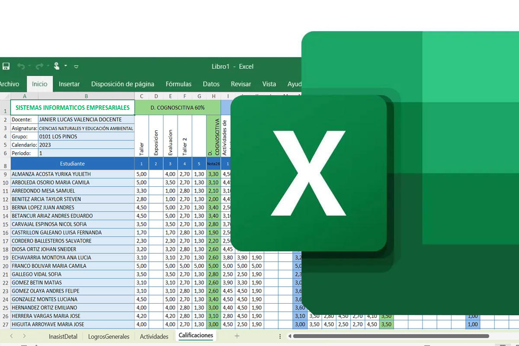
Task: Select student ARREDONDO MESA SAMUEL
Action: (73, 191)
